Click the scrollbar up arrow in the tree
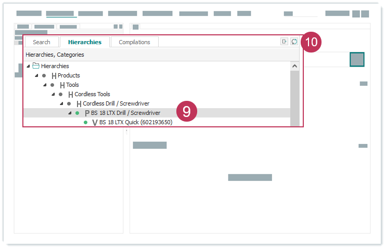Image resolution: width=386 pixels, height=249 pixels. tap(294, 66)
